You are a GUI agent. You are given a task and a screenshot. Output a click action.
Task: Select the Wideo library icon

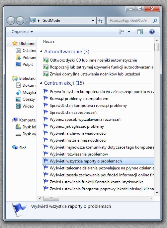click(18, 106)
